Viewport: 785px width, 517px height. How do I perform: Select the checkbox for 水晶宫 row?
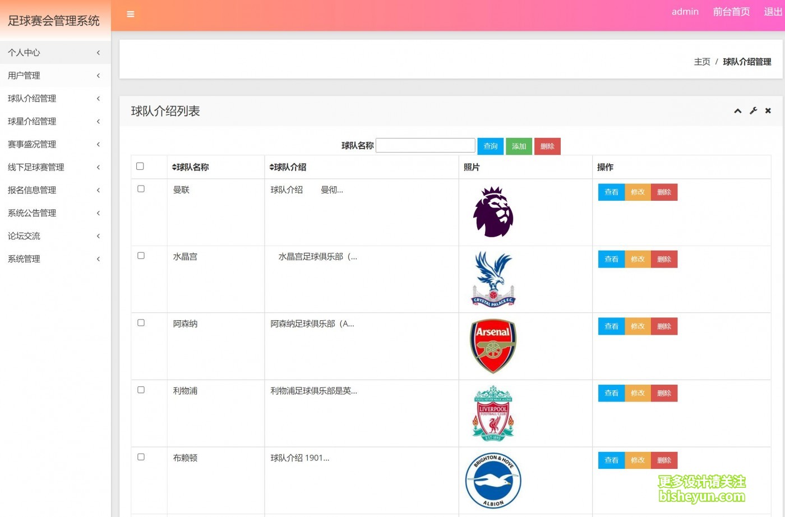coord(141,256)
